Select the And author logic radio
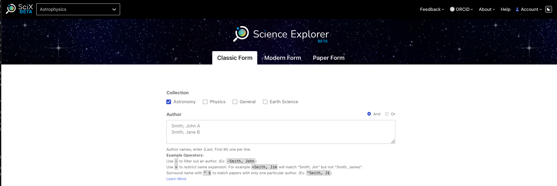Screen dimensions: 557x186 pos(369,114)
